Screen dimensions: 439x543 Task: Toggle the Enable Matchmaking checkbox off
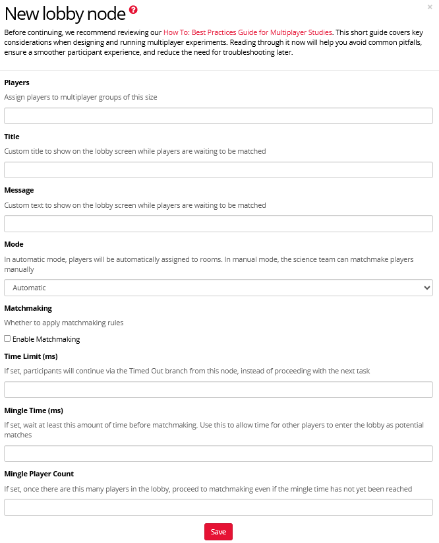click(6, 338)
